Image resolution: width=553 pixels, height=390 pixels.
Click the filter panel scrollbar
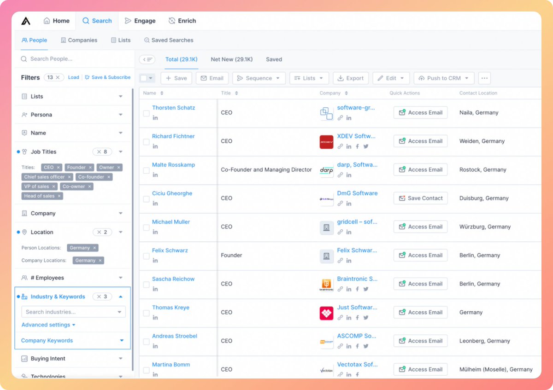133,229
